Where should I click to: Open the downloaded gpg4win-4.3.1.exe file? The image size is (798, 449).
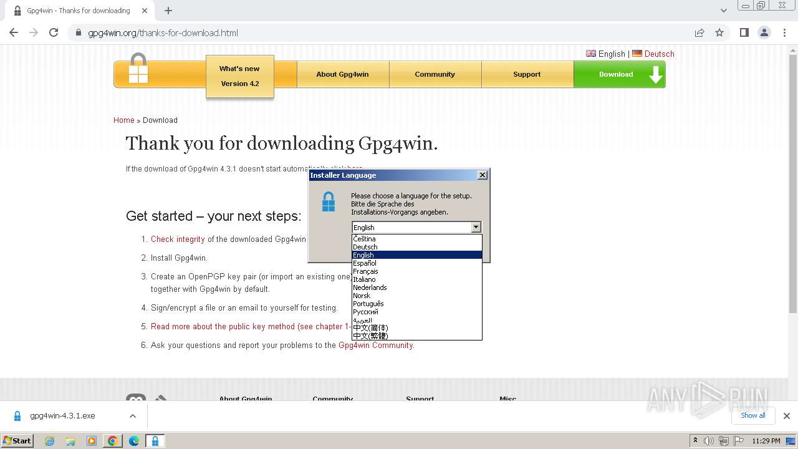[62, 415]
